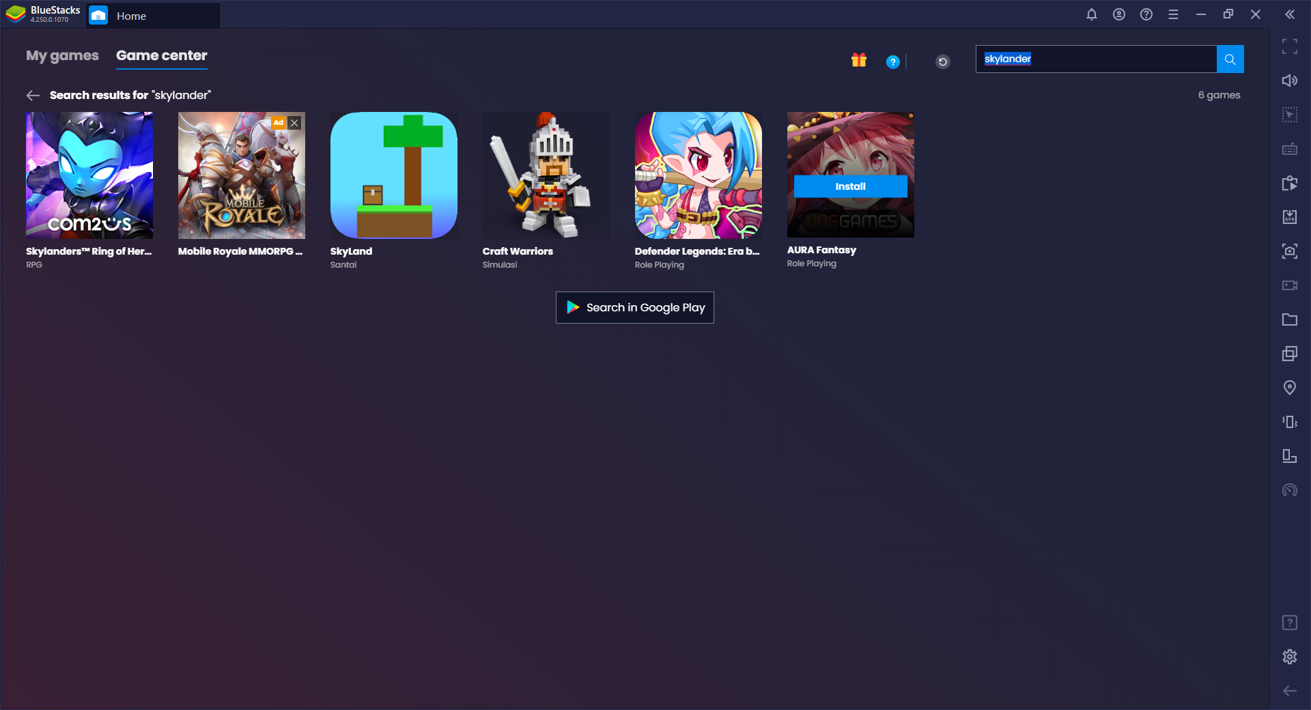Install AURA Fantasy

click(850, 186)
